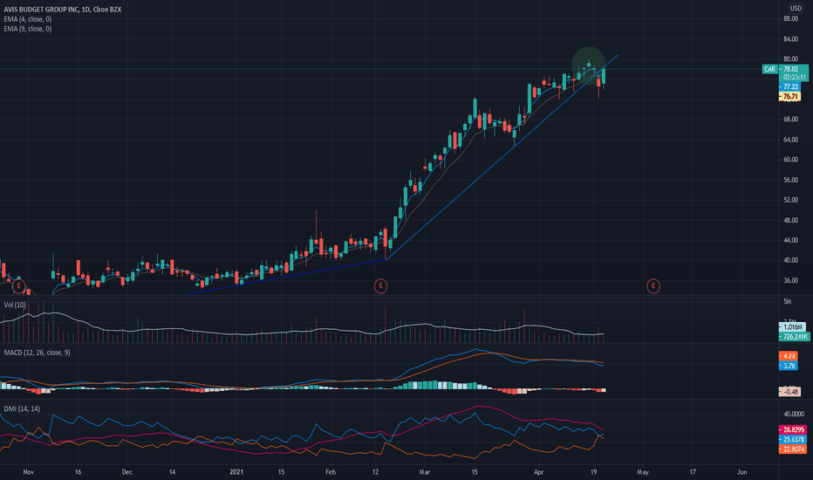Click the Nov label on the time axis
This screenshot has height=480, width=813.
point(29,471)
